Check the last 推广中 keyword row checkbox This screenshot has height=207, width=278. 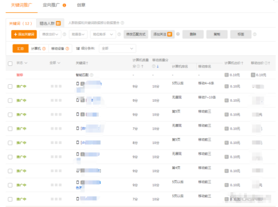10,199
